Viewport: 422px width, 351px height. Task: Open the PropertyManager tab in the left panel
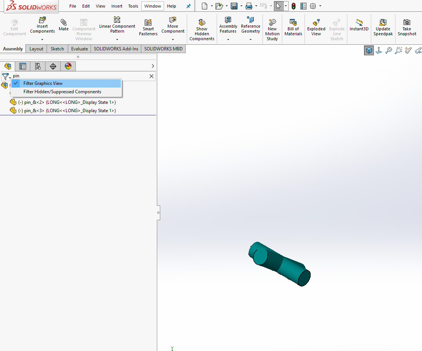(22, 66)
